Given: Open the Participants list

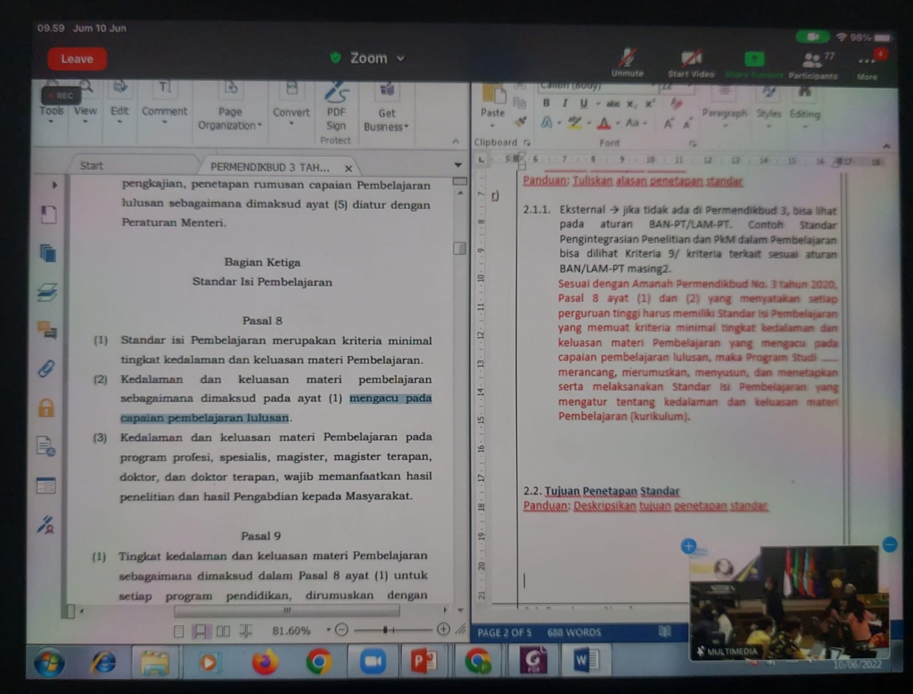Looking at the screenshot, I should (x=813, y=66).
